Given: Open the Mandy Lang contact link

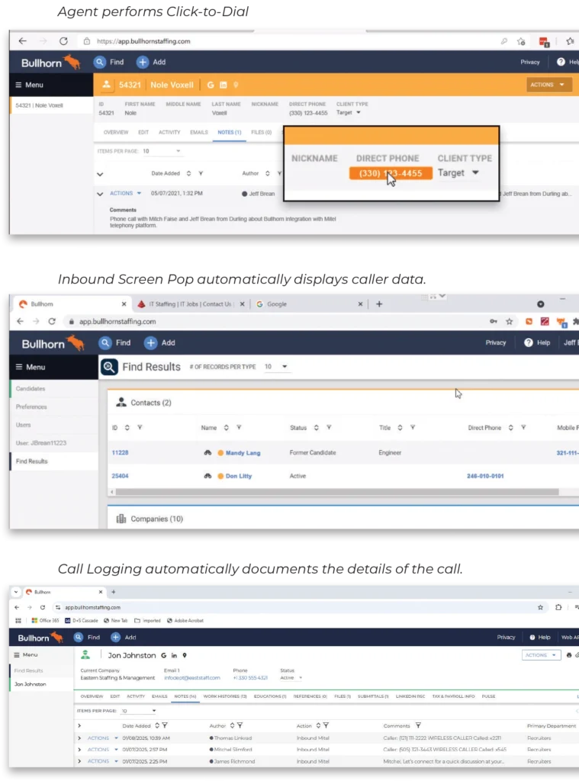Looking at the screenshot, I should click(243, 453).
